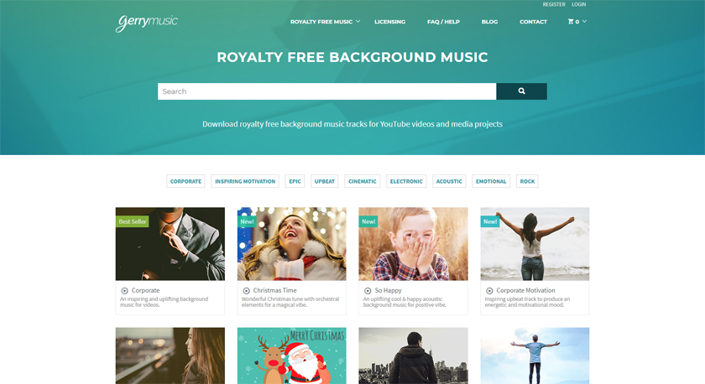The height and width of the screenshot is (384, 705).
Task: Open the Best Seller Corporate thumbnail
Action: [x=170, y=244]
